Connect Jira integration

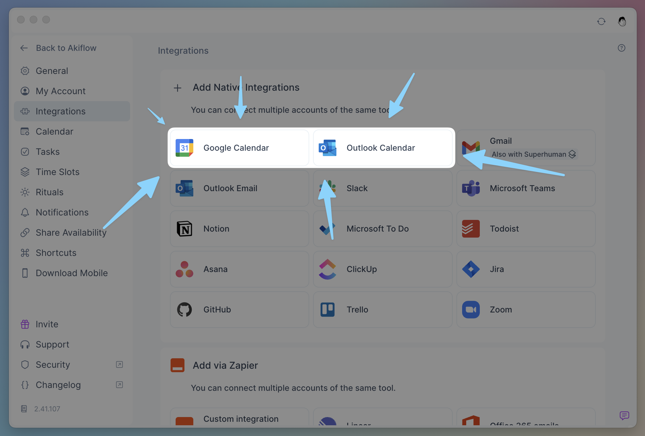pos(526,269)
